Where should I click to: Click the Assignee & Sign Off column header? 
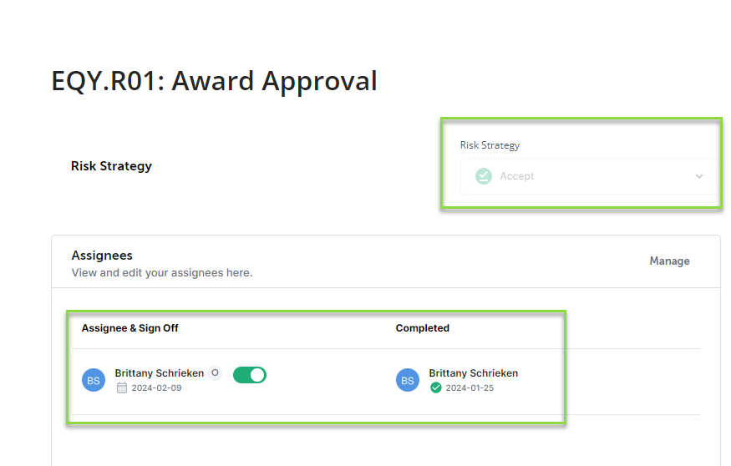point(130,328)
